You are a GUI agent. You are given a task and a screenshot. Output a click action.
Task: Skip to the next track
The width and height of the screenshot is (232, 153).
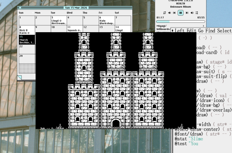pyautogui.click(x=187, y=13)
